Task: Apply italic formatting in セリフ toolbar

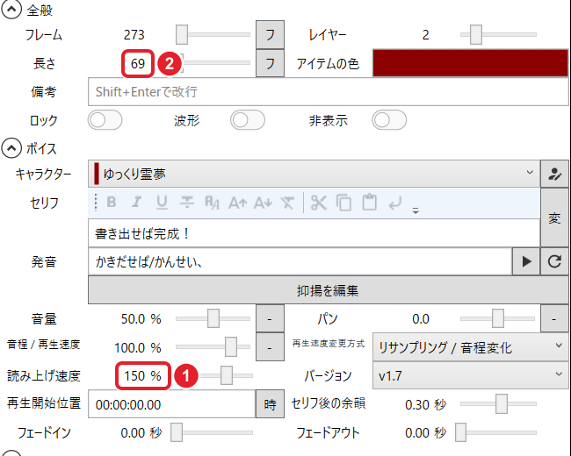Action: pos(136,202)
